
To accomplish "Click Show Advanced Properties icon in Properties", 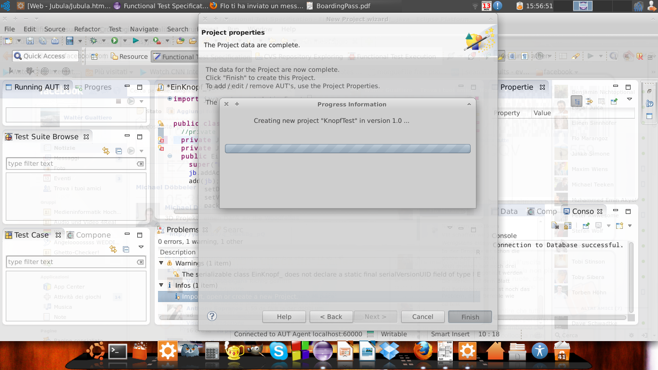I will 589,101.
